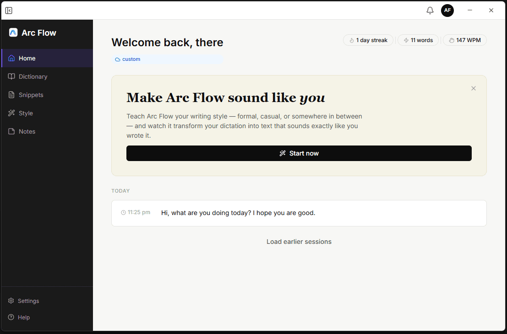The image size is (507, 334).
Task: Load earlier sessions
Action: (x=299, y=242)
